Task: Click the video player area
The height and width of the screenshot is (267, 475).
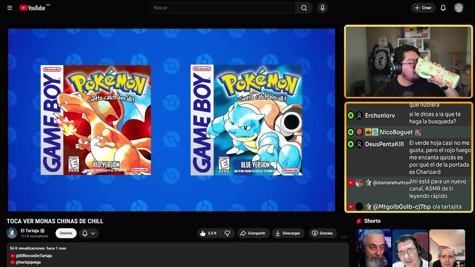Action: (171, 120)
